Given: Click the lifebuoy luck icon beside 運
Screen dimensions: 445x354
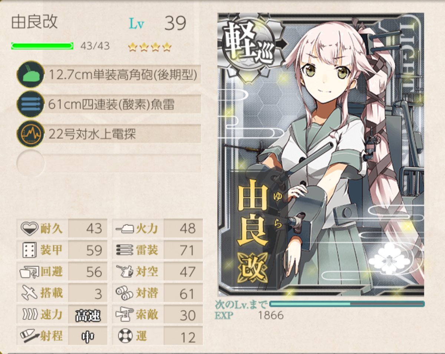Looking at the screenshot, I should (125, 336).
